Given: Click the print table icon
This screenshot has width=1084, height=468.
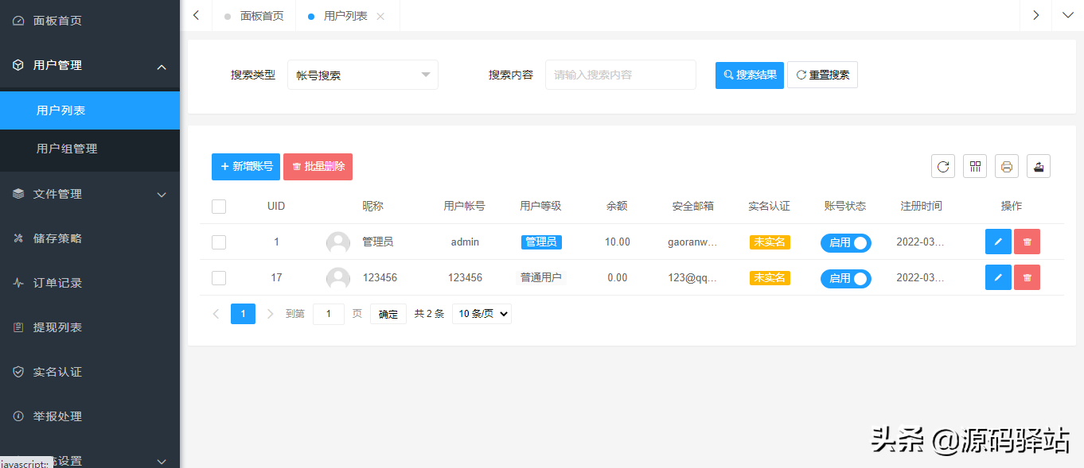Looking at the screenshot, I should tap(1007, 166).
